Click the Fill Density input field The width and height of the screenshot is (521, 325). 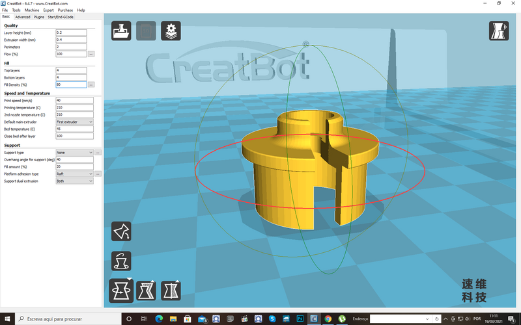coord(71,84)
